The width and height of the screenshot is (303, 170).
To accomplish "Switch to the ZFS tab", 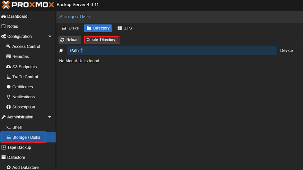I will coord(125,28).
